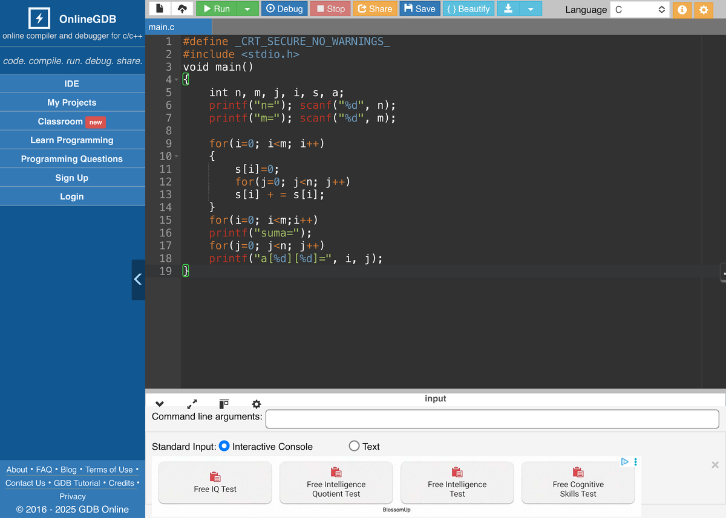Open editor settings via orange gear icon

click(x=703, y=10)
